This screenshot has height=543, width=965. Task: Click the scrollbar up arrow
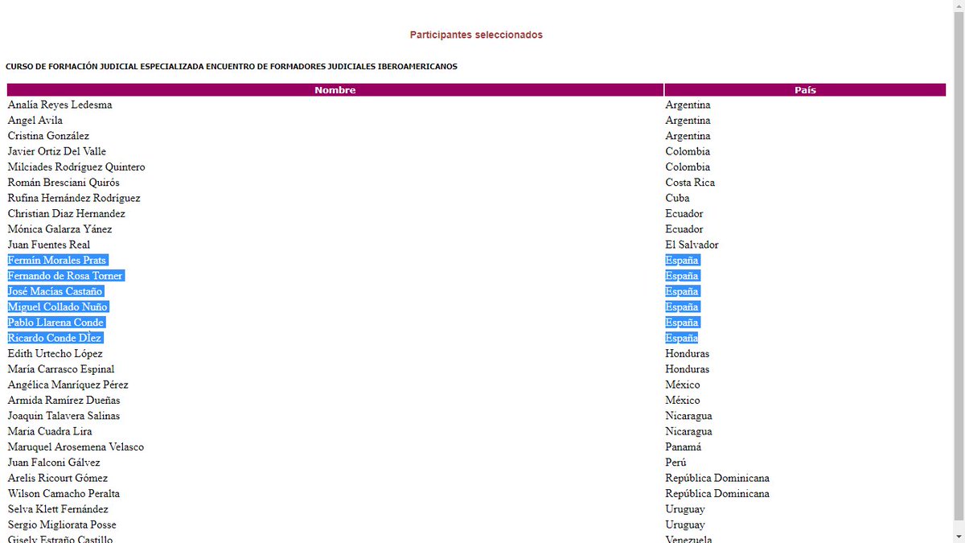[x=958, y=6]
